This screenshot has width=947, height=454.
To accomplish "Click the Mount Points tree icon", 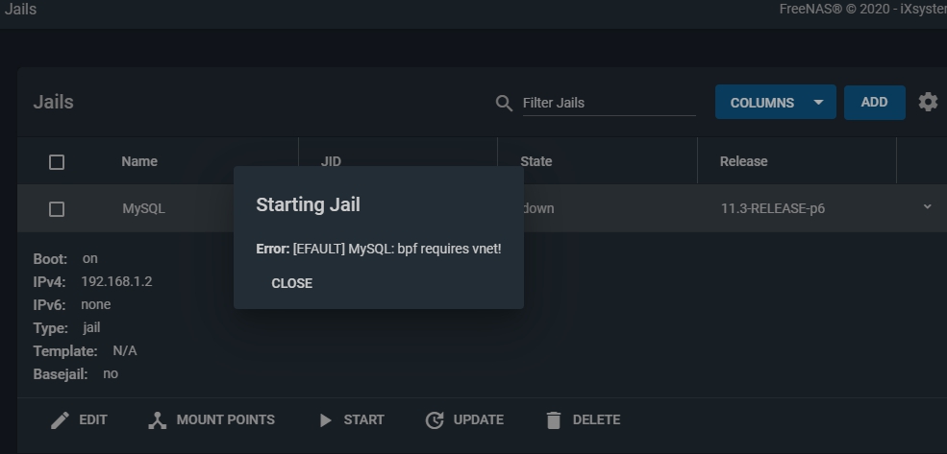I will [158, 419].
